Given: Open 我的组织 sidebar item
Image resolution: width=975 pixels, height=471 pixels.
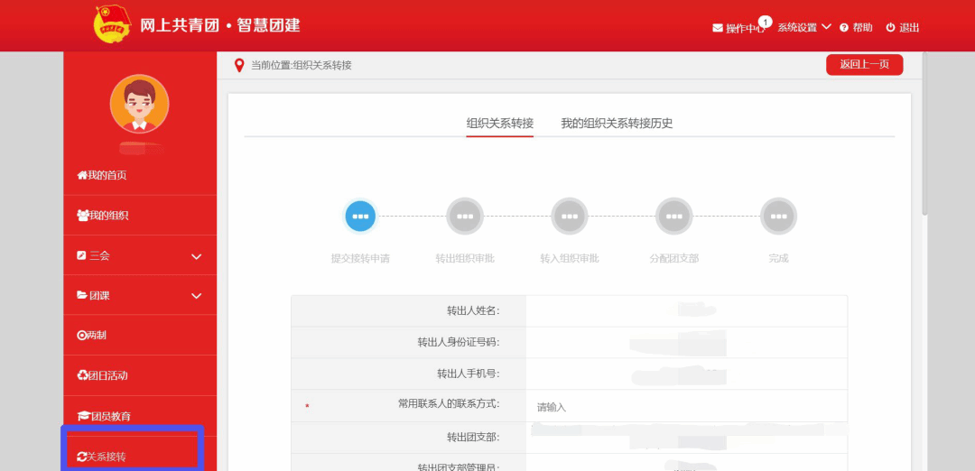Looking at the screenshot, I should pos(103,216).
